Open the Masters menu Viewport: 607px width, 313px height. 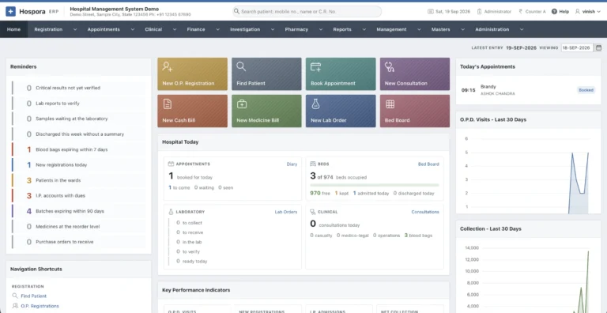440,29
